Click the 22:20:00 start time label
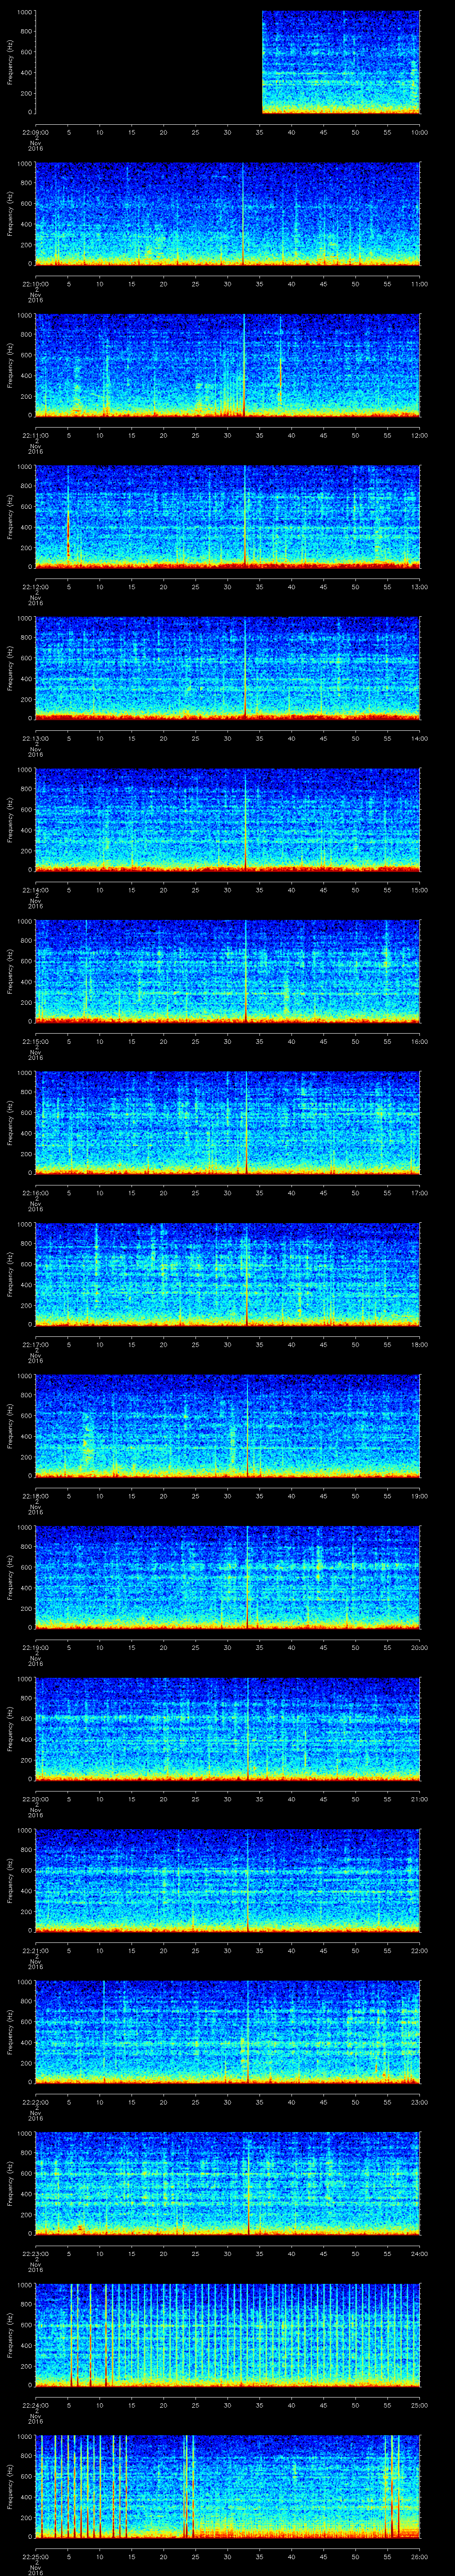 coord(35,1799)
